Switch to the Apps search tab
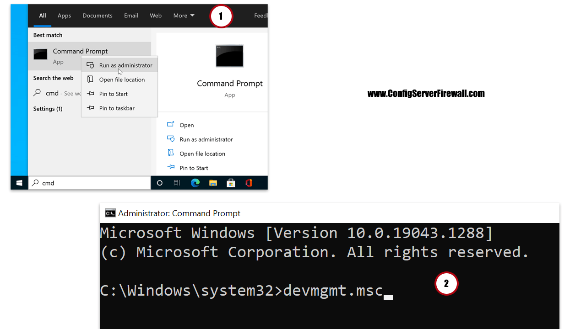 pos(64,16)
